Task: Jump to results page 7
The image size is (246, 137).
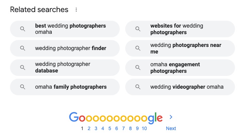Action: pyautogui.click(x=124, y=128)
